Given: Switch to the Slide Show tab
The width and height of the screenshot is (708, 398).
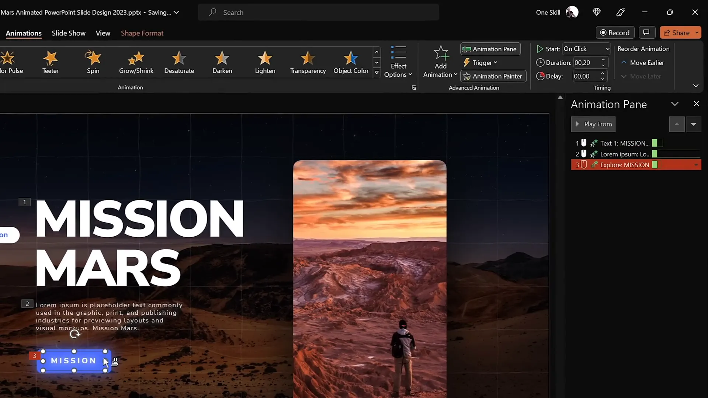Looking at the screenshot, I should pyautogui.click(x=69, y=33).
